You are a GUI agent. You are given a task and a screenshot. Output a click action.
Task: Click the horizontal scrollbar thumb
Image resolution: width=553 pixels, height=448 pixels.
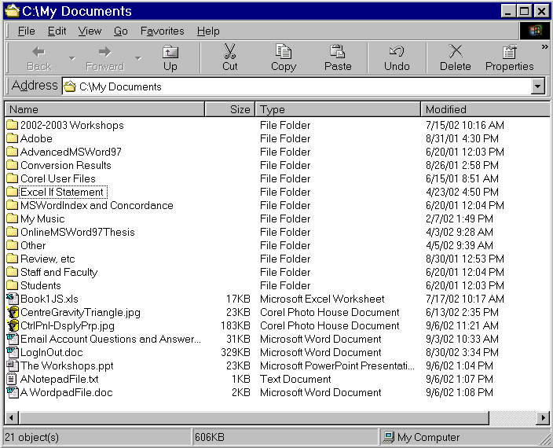[254, 418]
